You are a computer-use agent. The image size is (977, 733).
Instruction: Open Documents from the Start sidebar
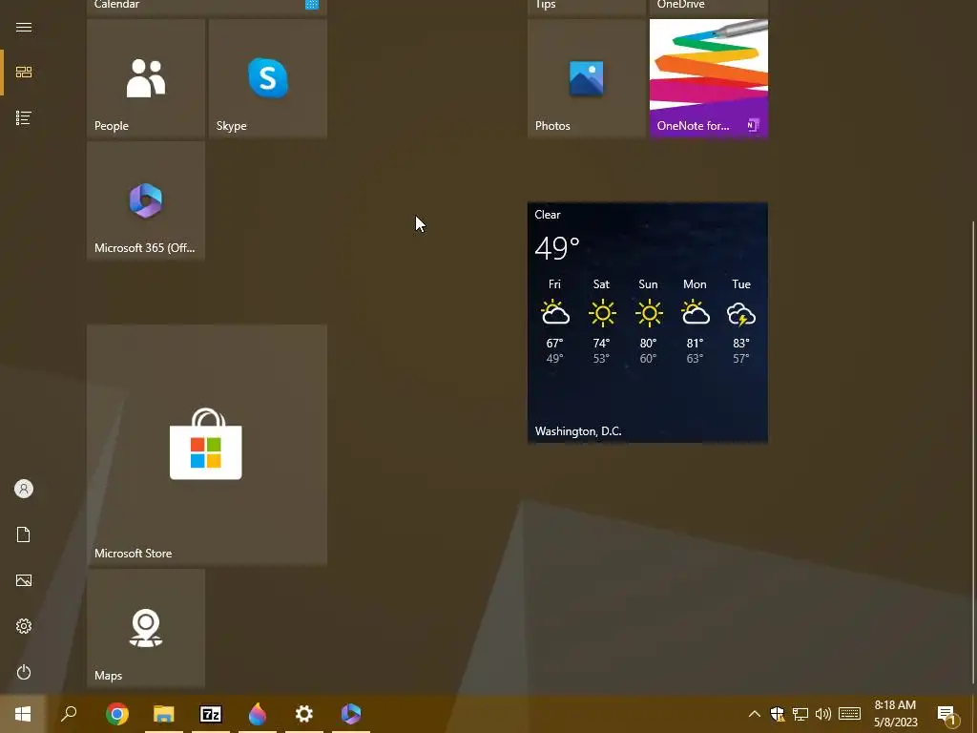(x=24, y=534)
